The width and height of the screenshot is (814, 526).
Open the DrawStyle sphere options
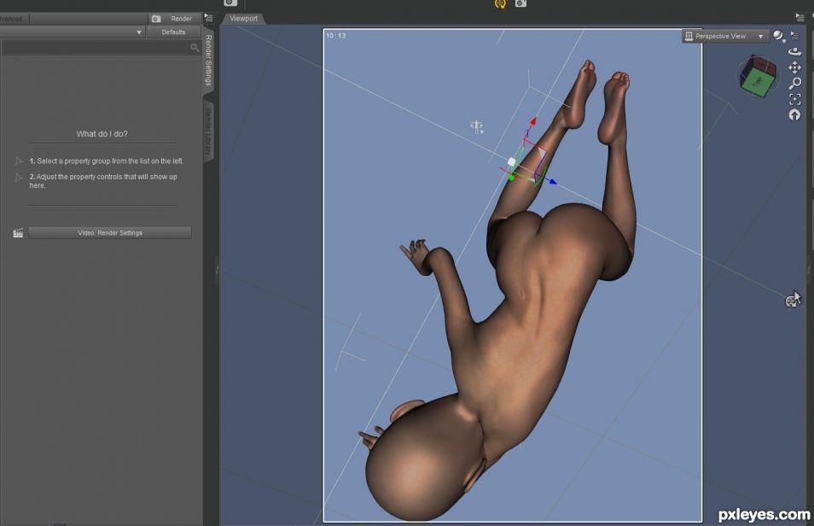pos(778,36)
